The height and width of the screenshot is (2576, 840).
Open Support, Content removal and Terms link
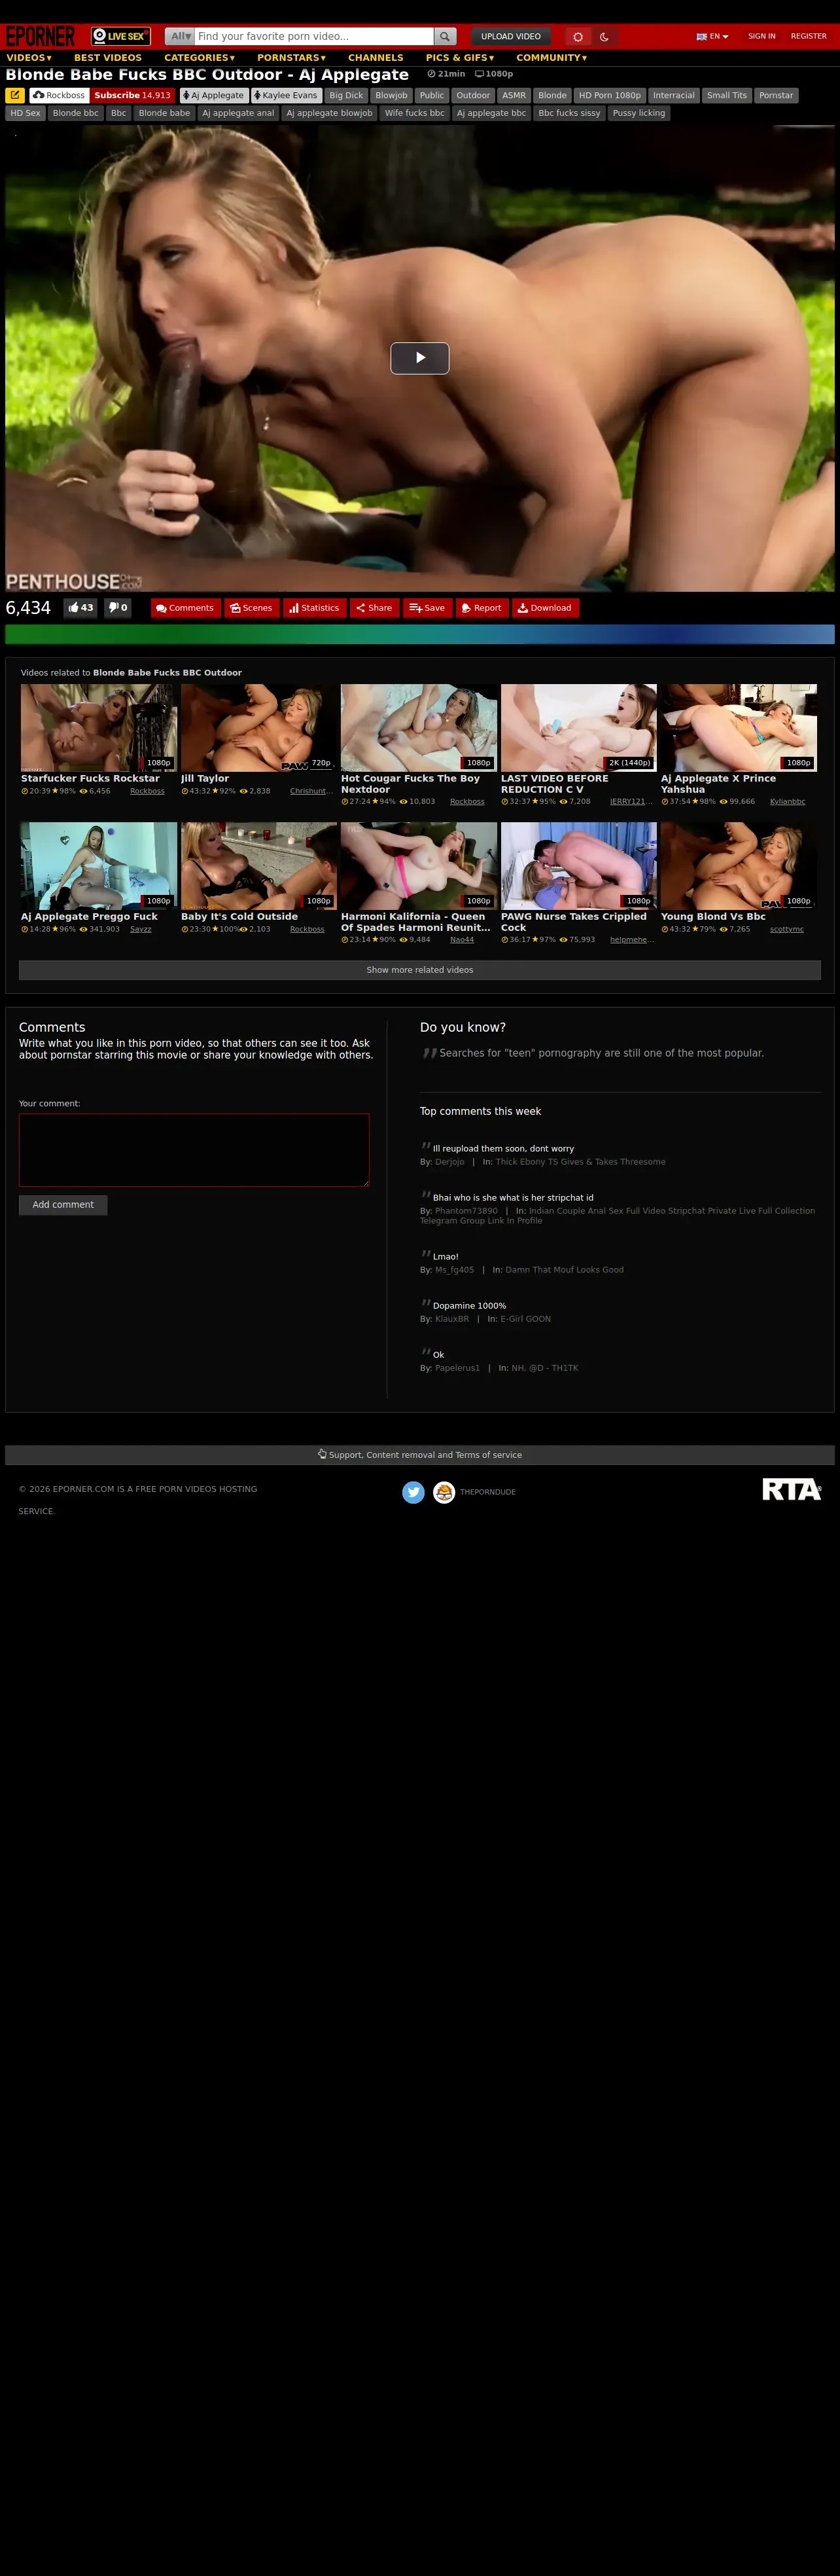(419, 1455)
